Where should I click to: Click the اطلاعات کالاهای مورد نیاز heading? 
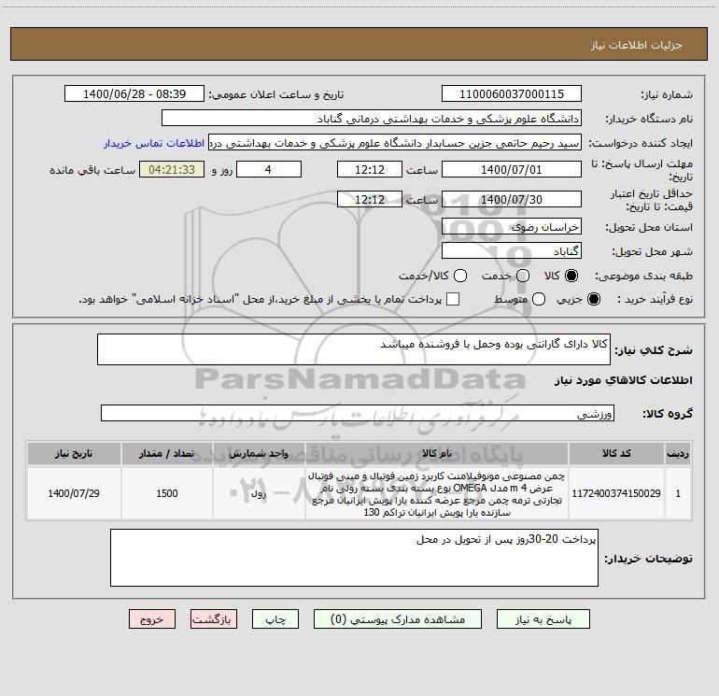623,380
